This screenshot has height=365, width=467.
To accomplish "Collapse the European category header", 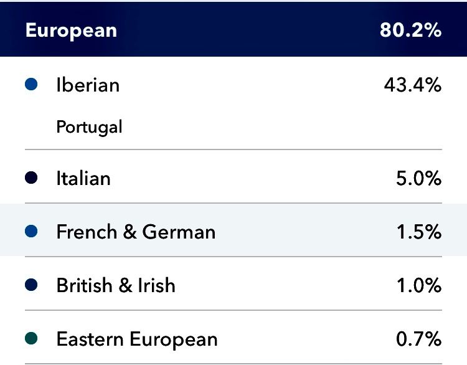I will pos(233,30).
